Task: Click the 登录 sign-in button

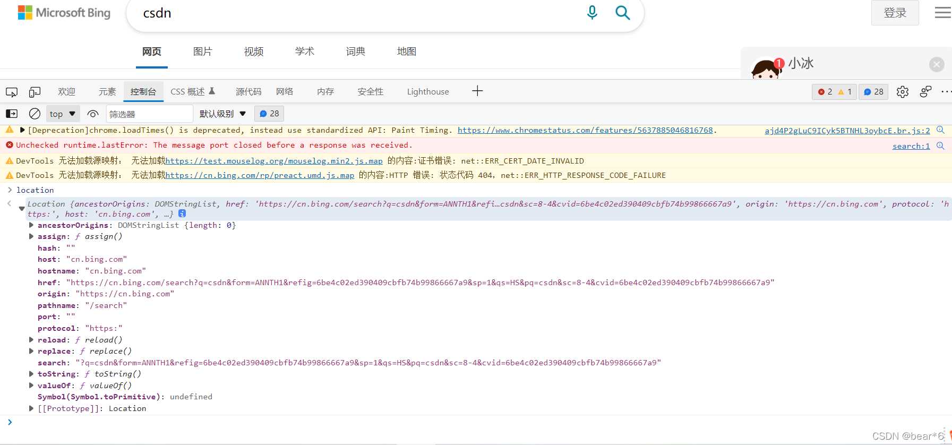Action: (895, 13)
